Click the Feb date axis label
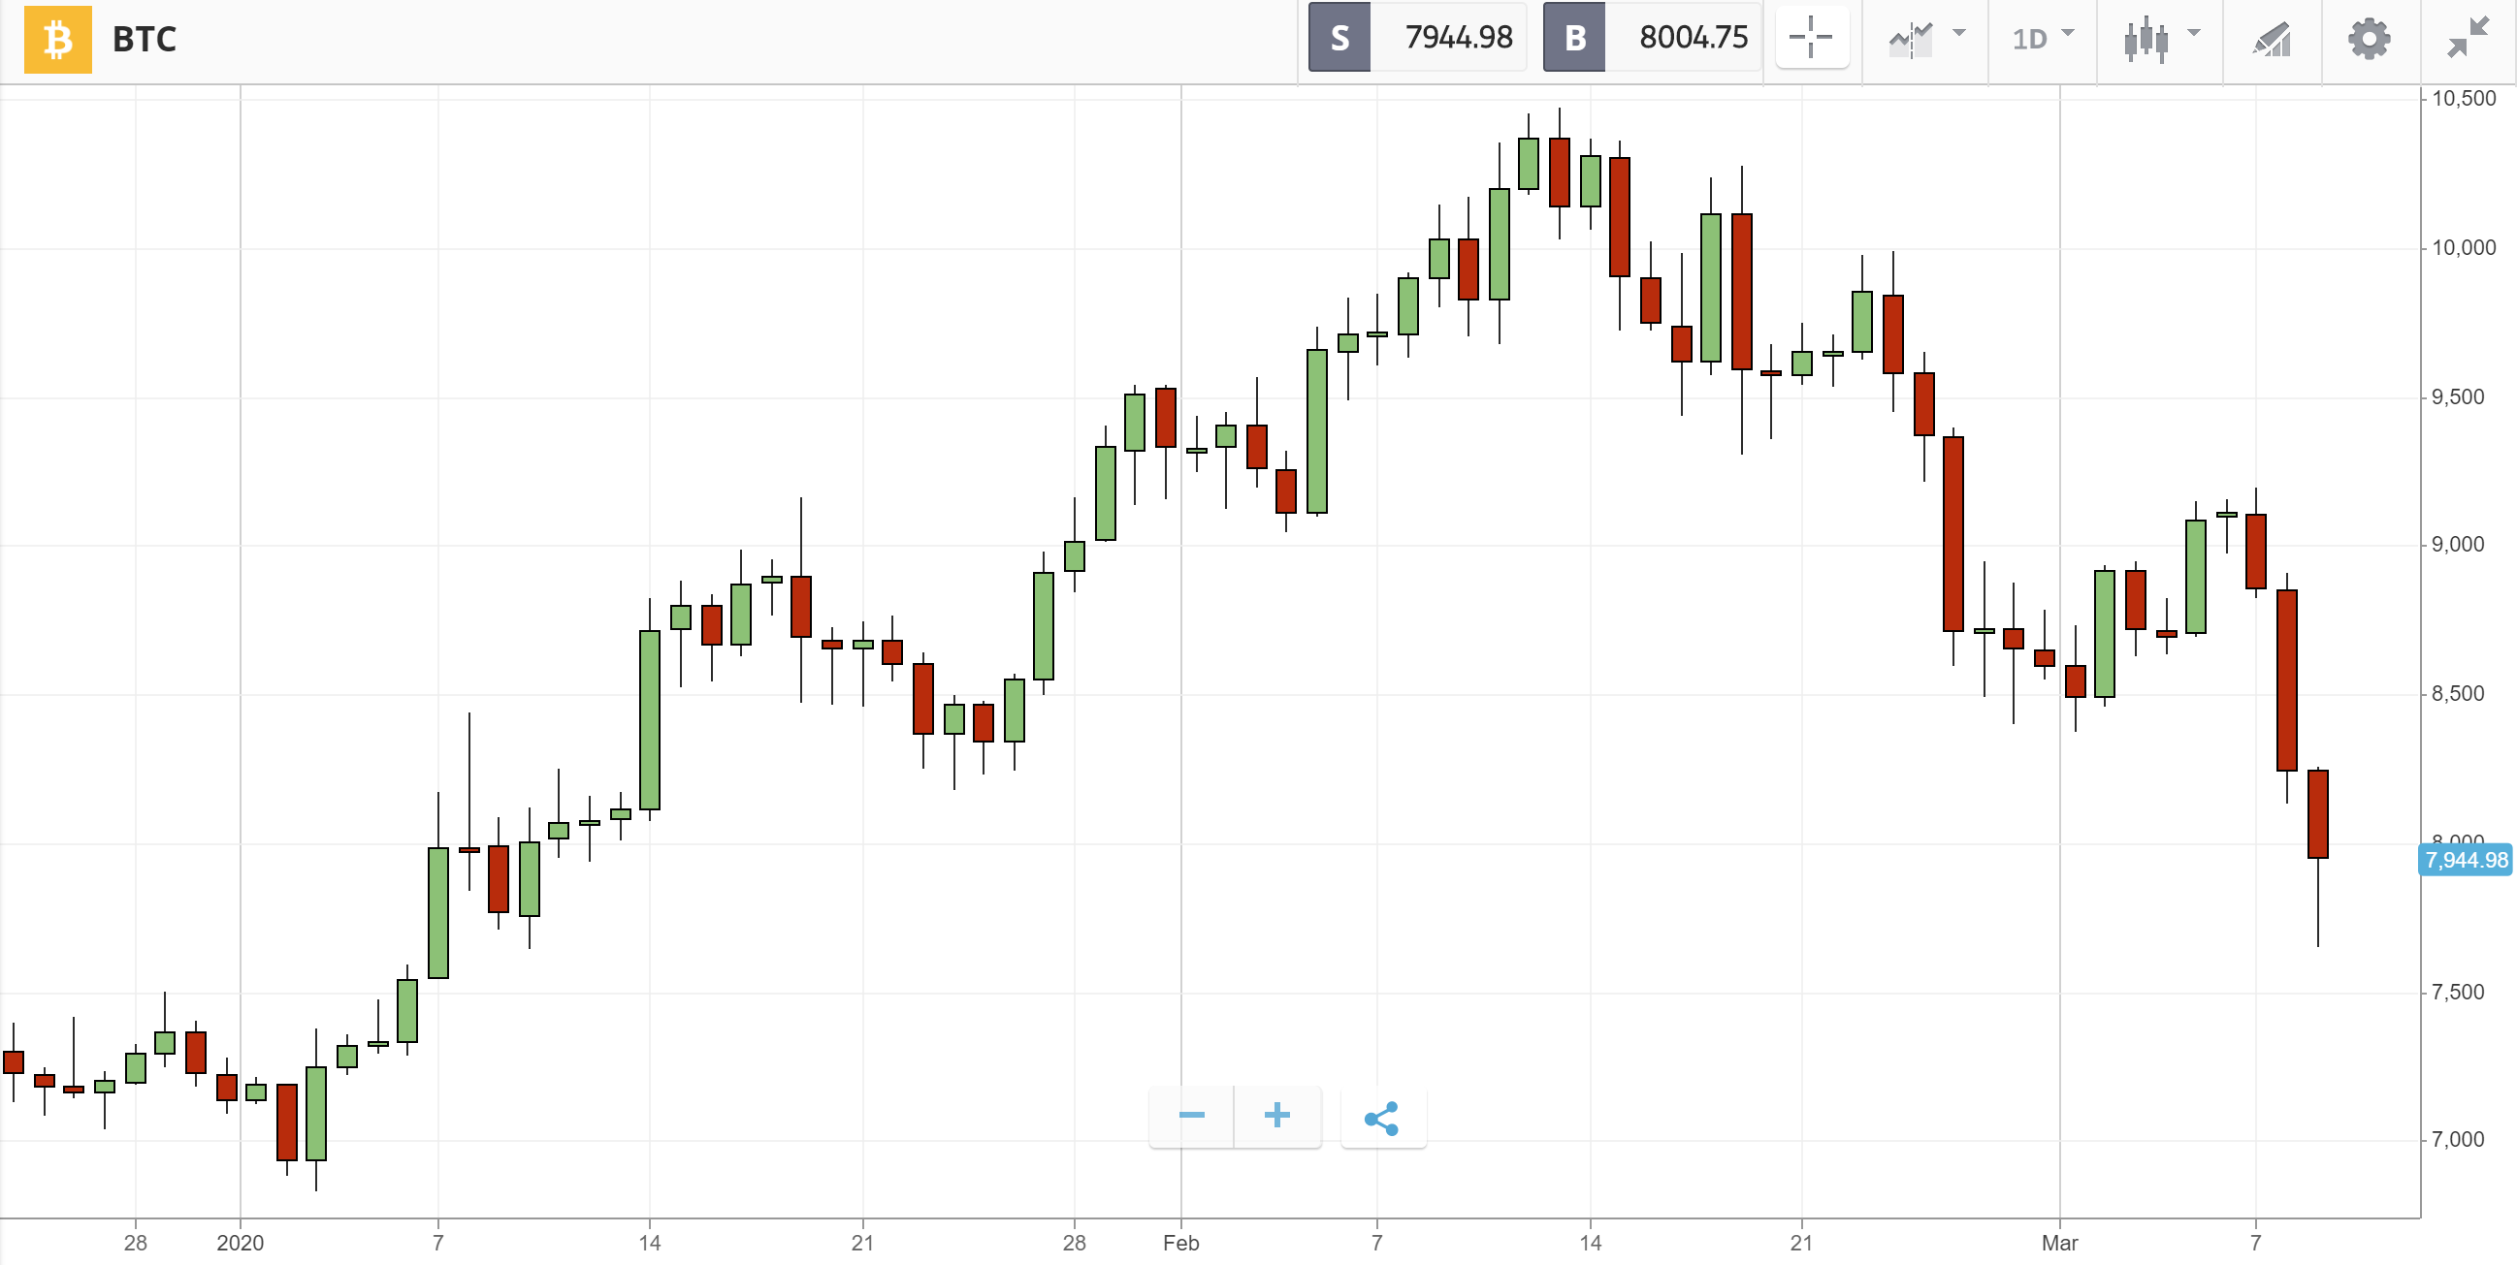The width and height of the screenshot is (2517, 1265). (1180, 1243)
